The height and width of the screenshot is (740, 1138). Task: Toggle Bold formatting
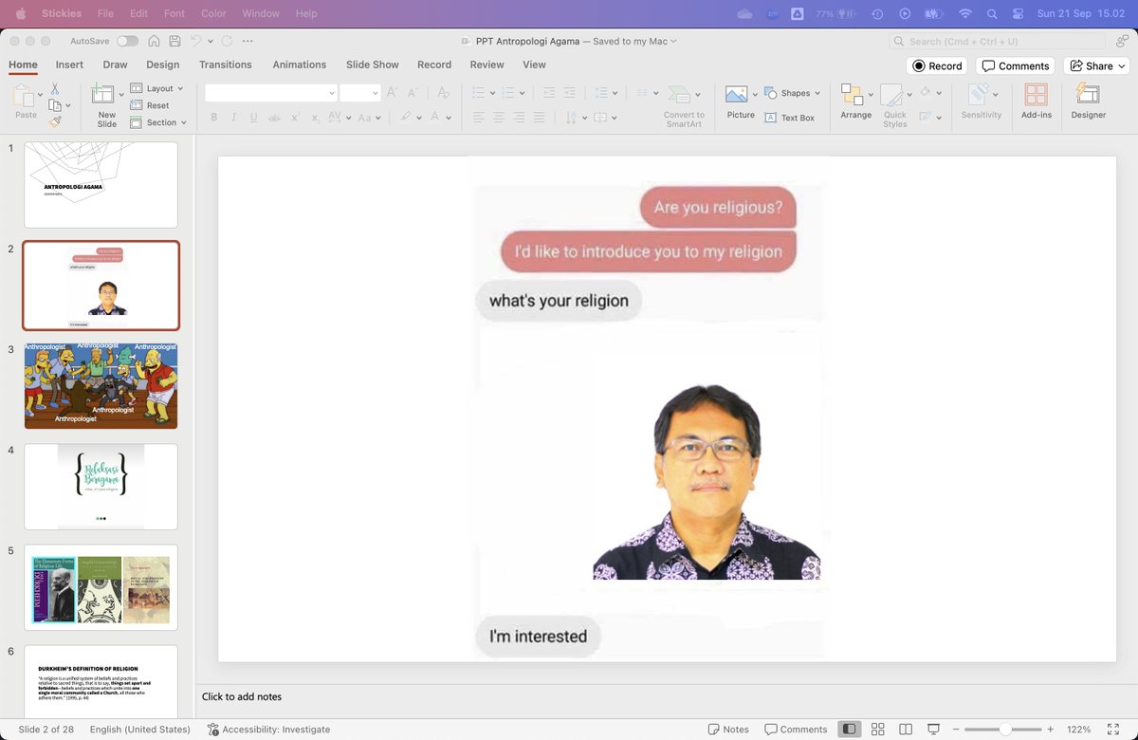click(x=214, y=118)
